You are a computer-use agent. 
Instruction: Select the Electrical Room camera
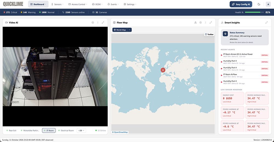[x=66, y=131]
